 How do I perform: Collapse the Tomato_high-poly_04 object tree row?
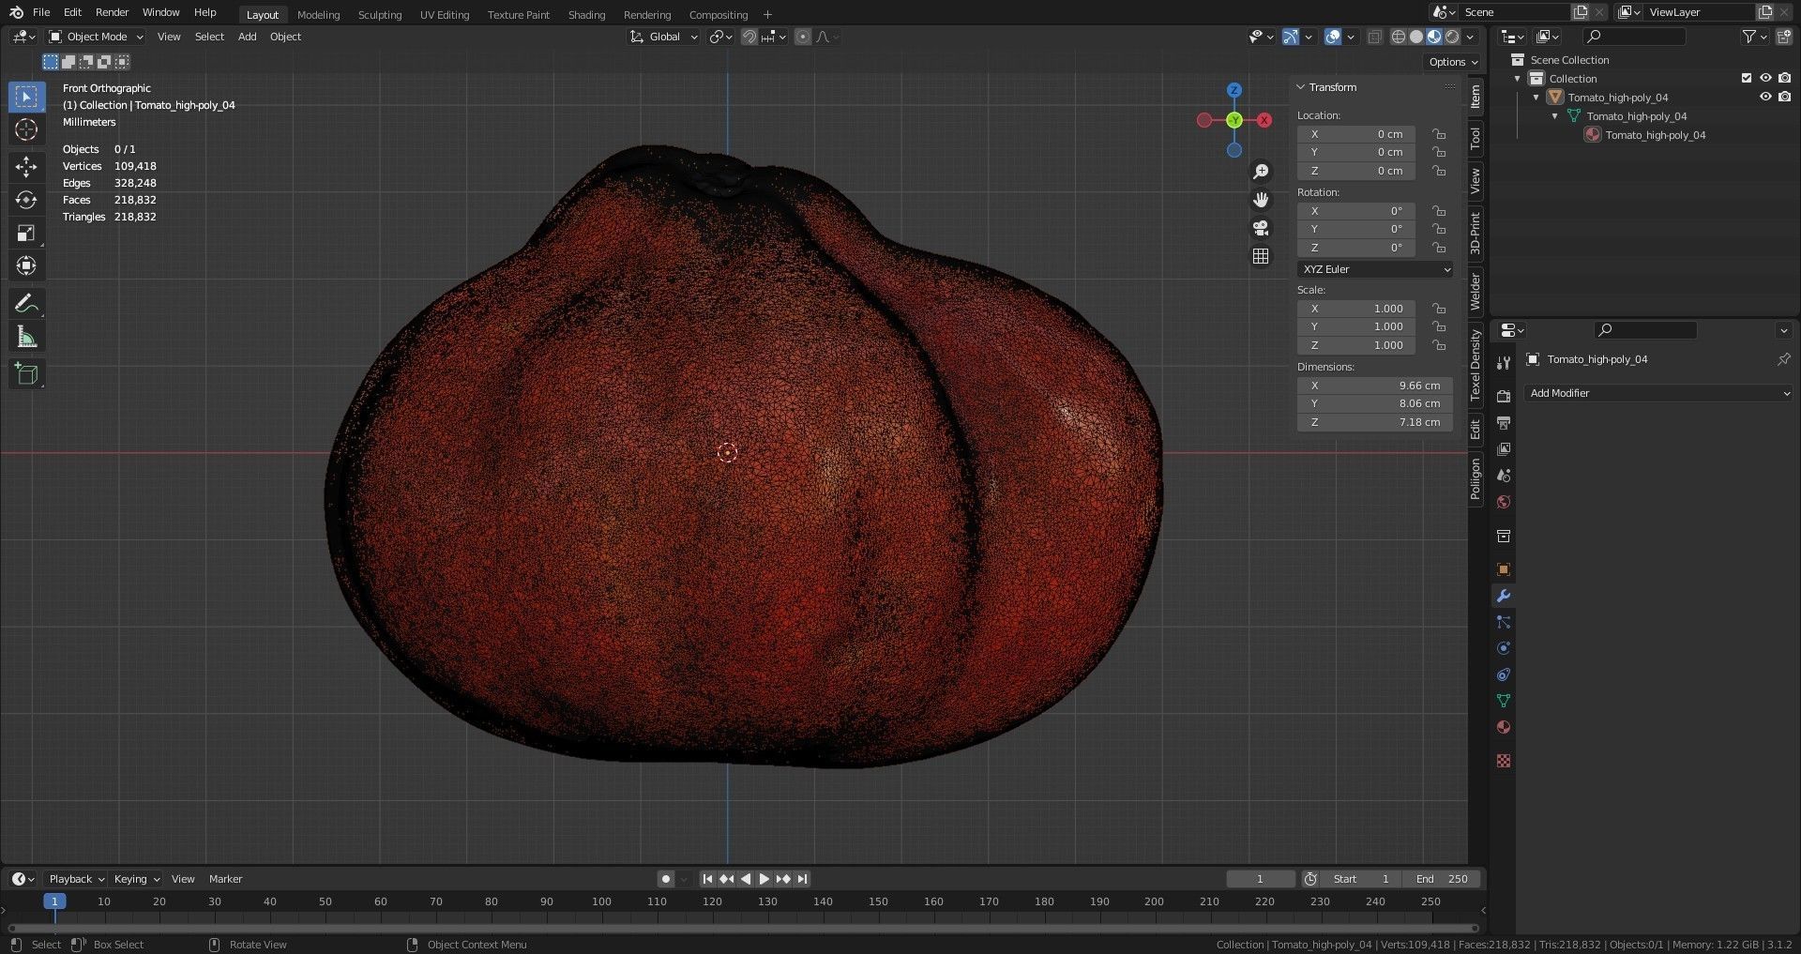coord(1536,98)
